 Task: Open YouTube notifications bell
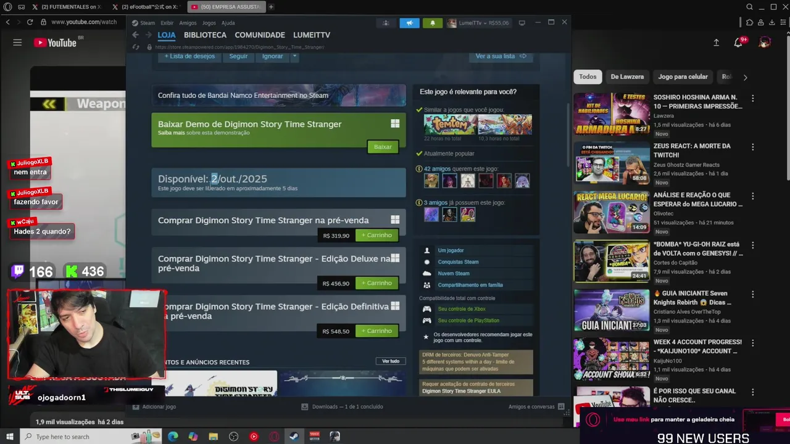coord(738,43)
